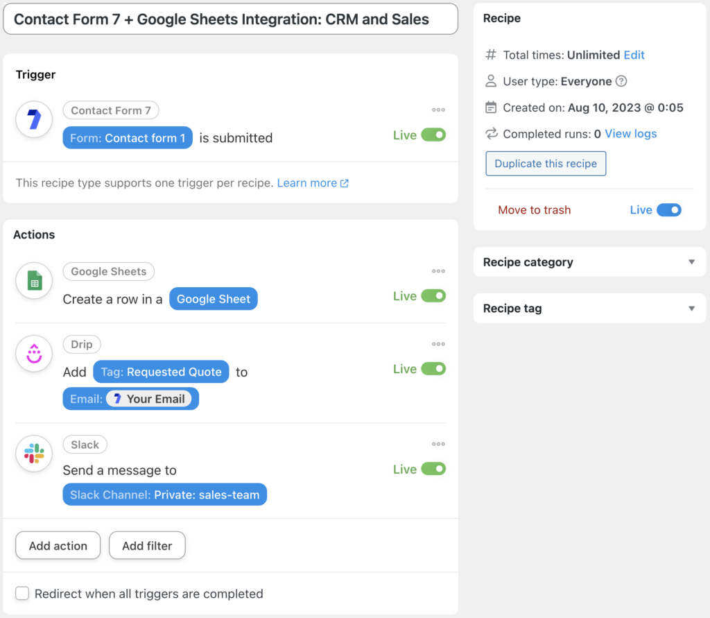The width and height of the screenshot is (710, 618).
Task: Click the User type help question mark
Action: tap(621, 81)
